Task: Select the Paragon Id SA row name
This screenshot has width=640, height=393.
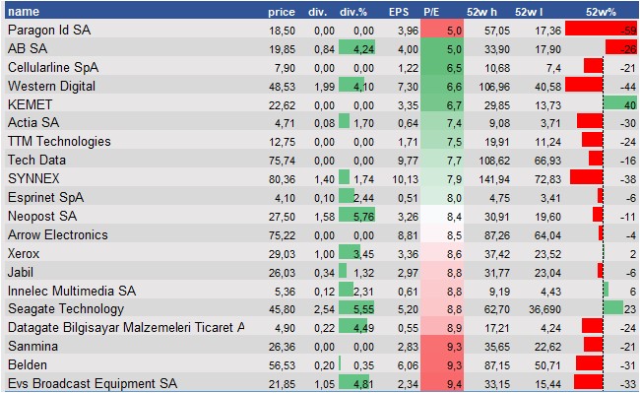Action: click(49, 30)
